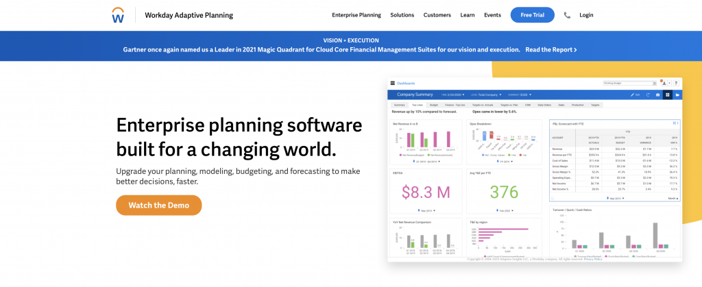Click the blue Ref./Comp. Values legend dot
This screenshot has height=287, width=702.
point(483,155)
